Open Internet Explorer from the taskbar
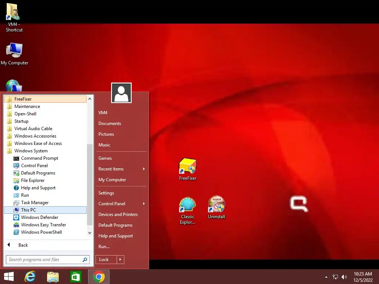 [30, 277]
